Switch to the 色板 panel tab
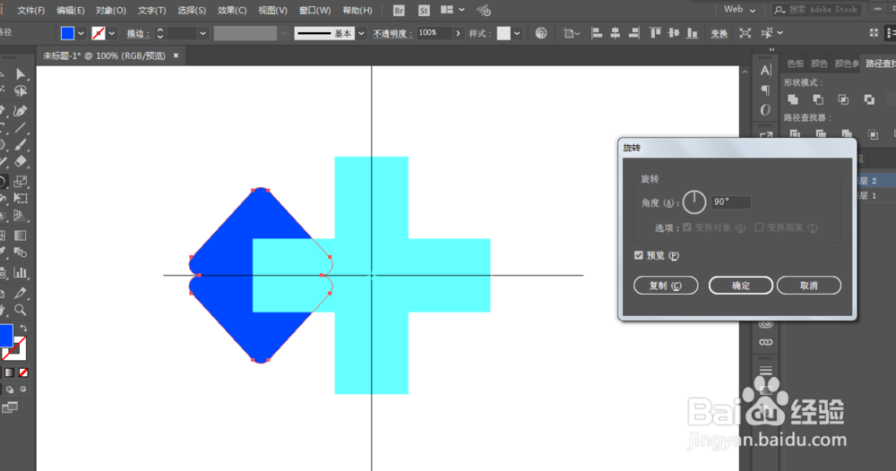Viewport: 896px width, 471px height. coord(796,64)
